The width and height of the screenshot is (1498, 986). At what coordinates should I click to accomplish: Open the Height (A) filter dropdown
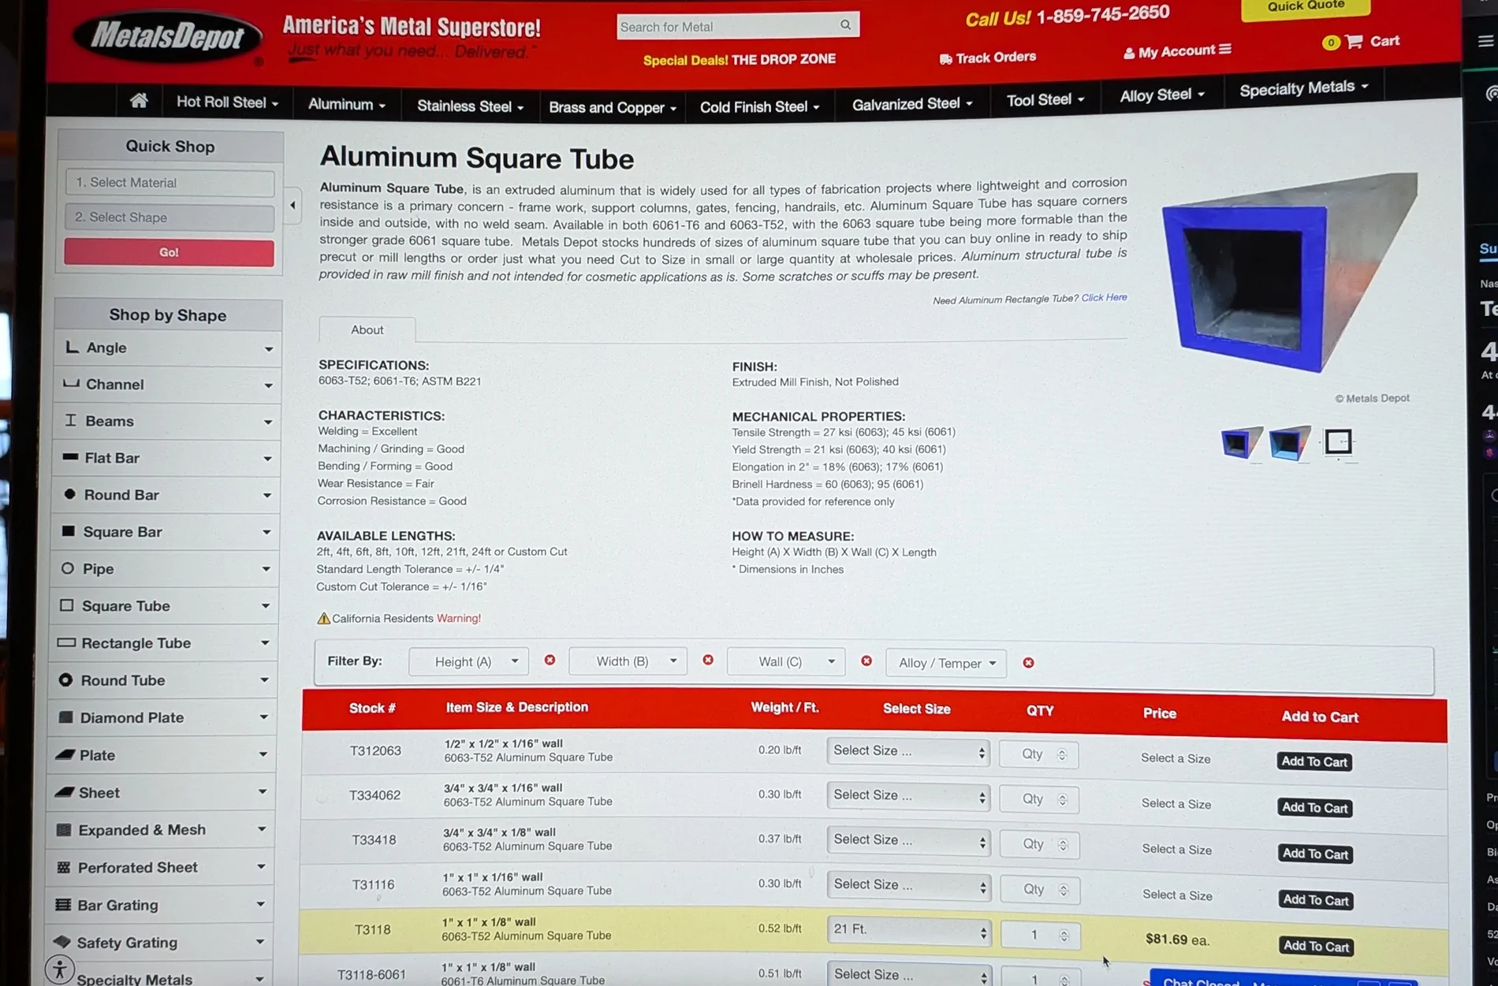coord(468,661)
